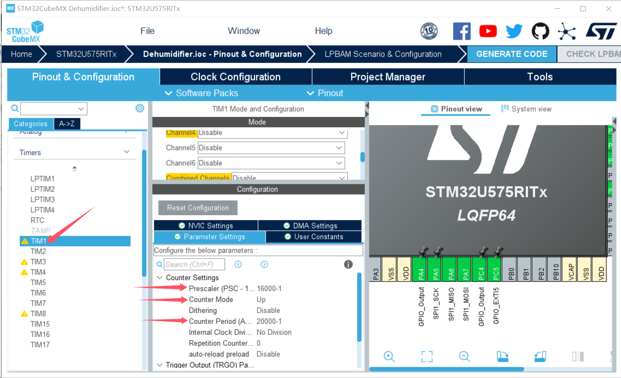Open the categories settings gear icon

tap(140, 108)
